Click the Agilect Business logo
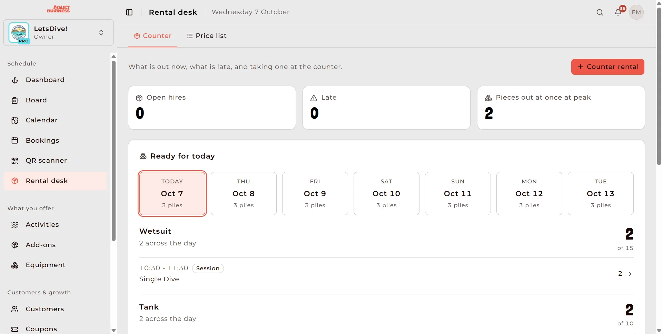The width and height of the screenshot is (662, 334). [x=58, y=9]
